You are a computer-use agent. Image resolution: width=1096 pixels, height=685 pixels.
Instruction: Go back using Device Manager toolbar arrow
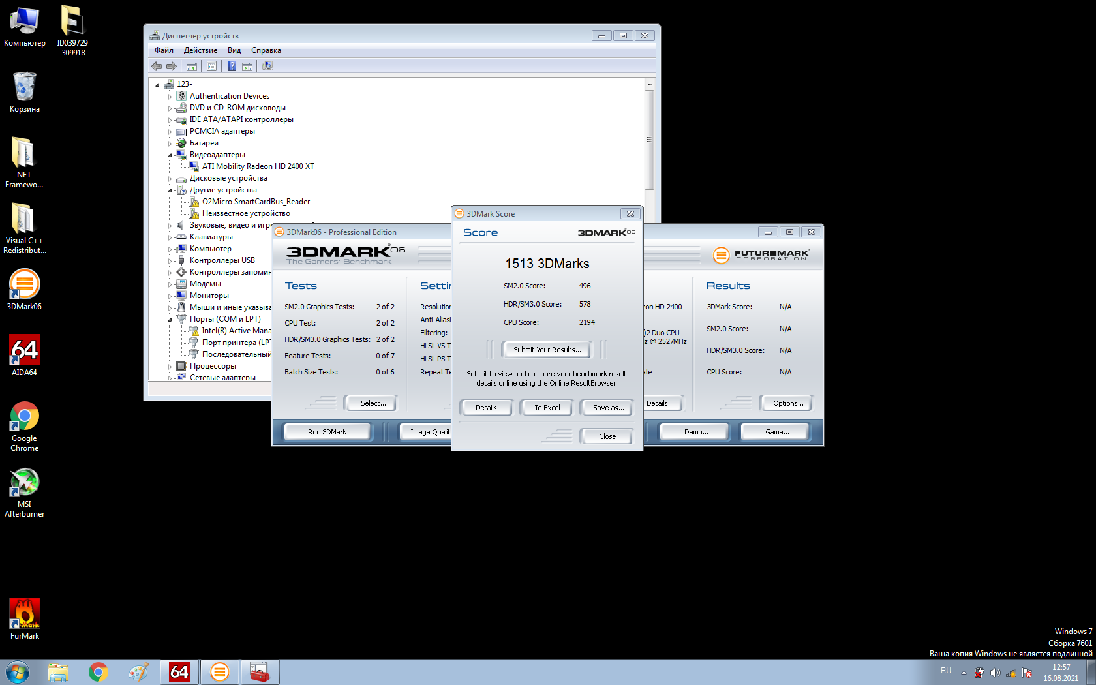(157, 66)
